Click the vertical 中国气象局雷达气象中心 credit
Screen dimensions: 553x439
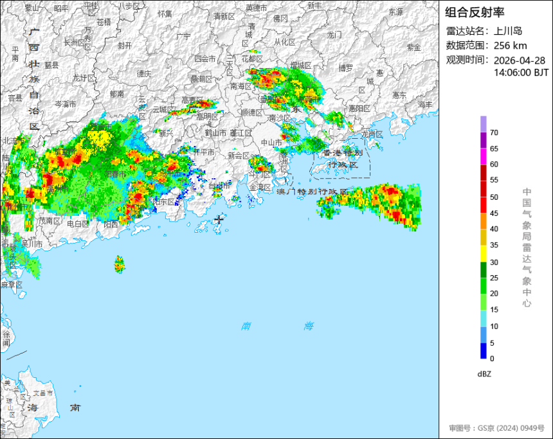tap(527, 247)
